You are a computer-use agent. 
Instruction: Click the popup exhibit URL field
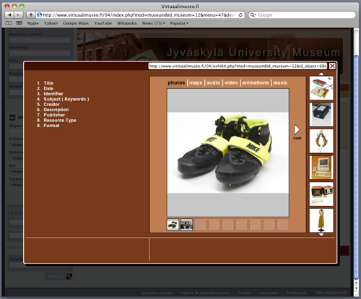(238, 66)
